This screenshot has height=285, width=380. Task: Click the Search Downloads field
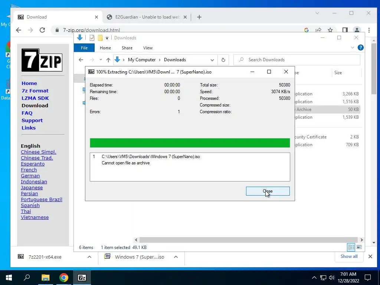pos(297,60)
